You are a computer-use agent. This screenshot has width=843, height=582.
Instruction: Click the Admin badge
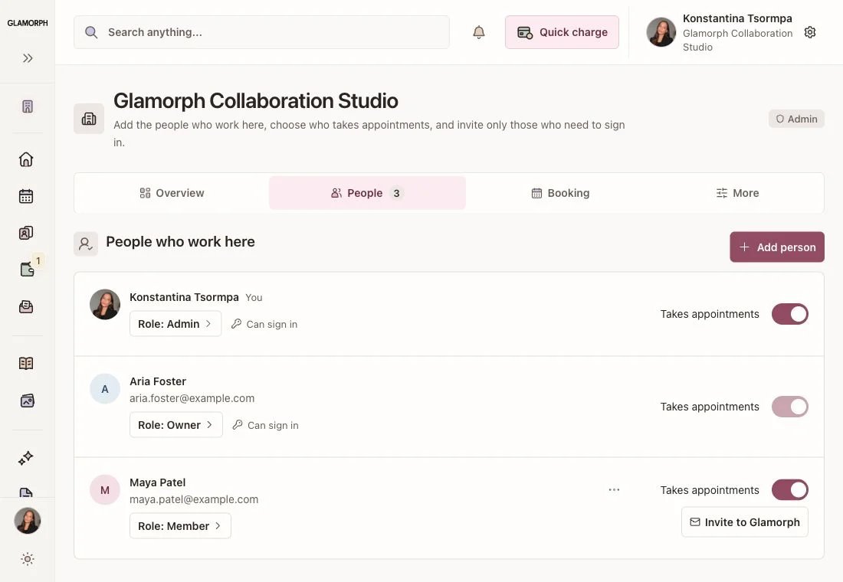(796, 119)
